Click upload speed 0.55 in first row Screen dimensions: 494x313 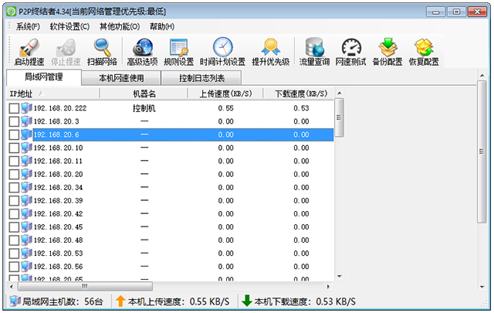click(225, 108)
